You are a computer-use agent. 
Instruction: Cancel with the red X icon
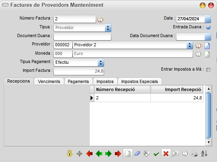(166, 154)
